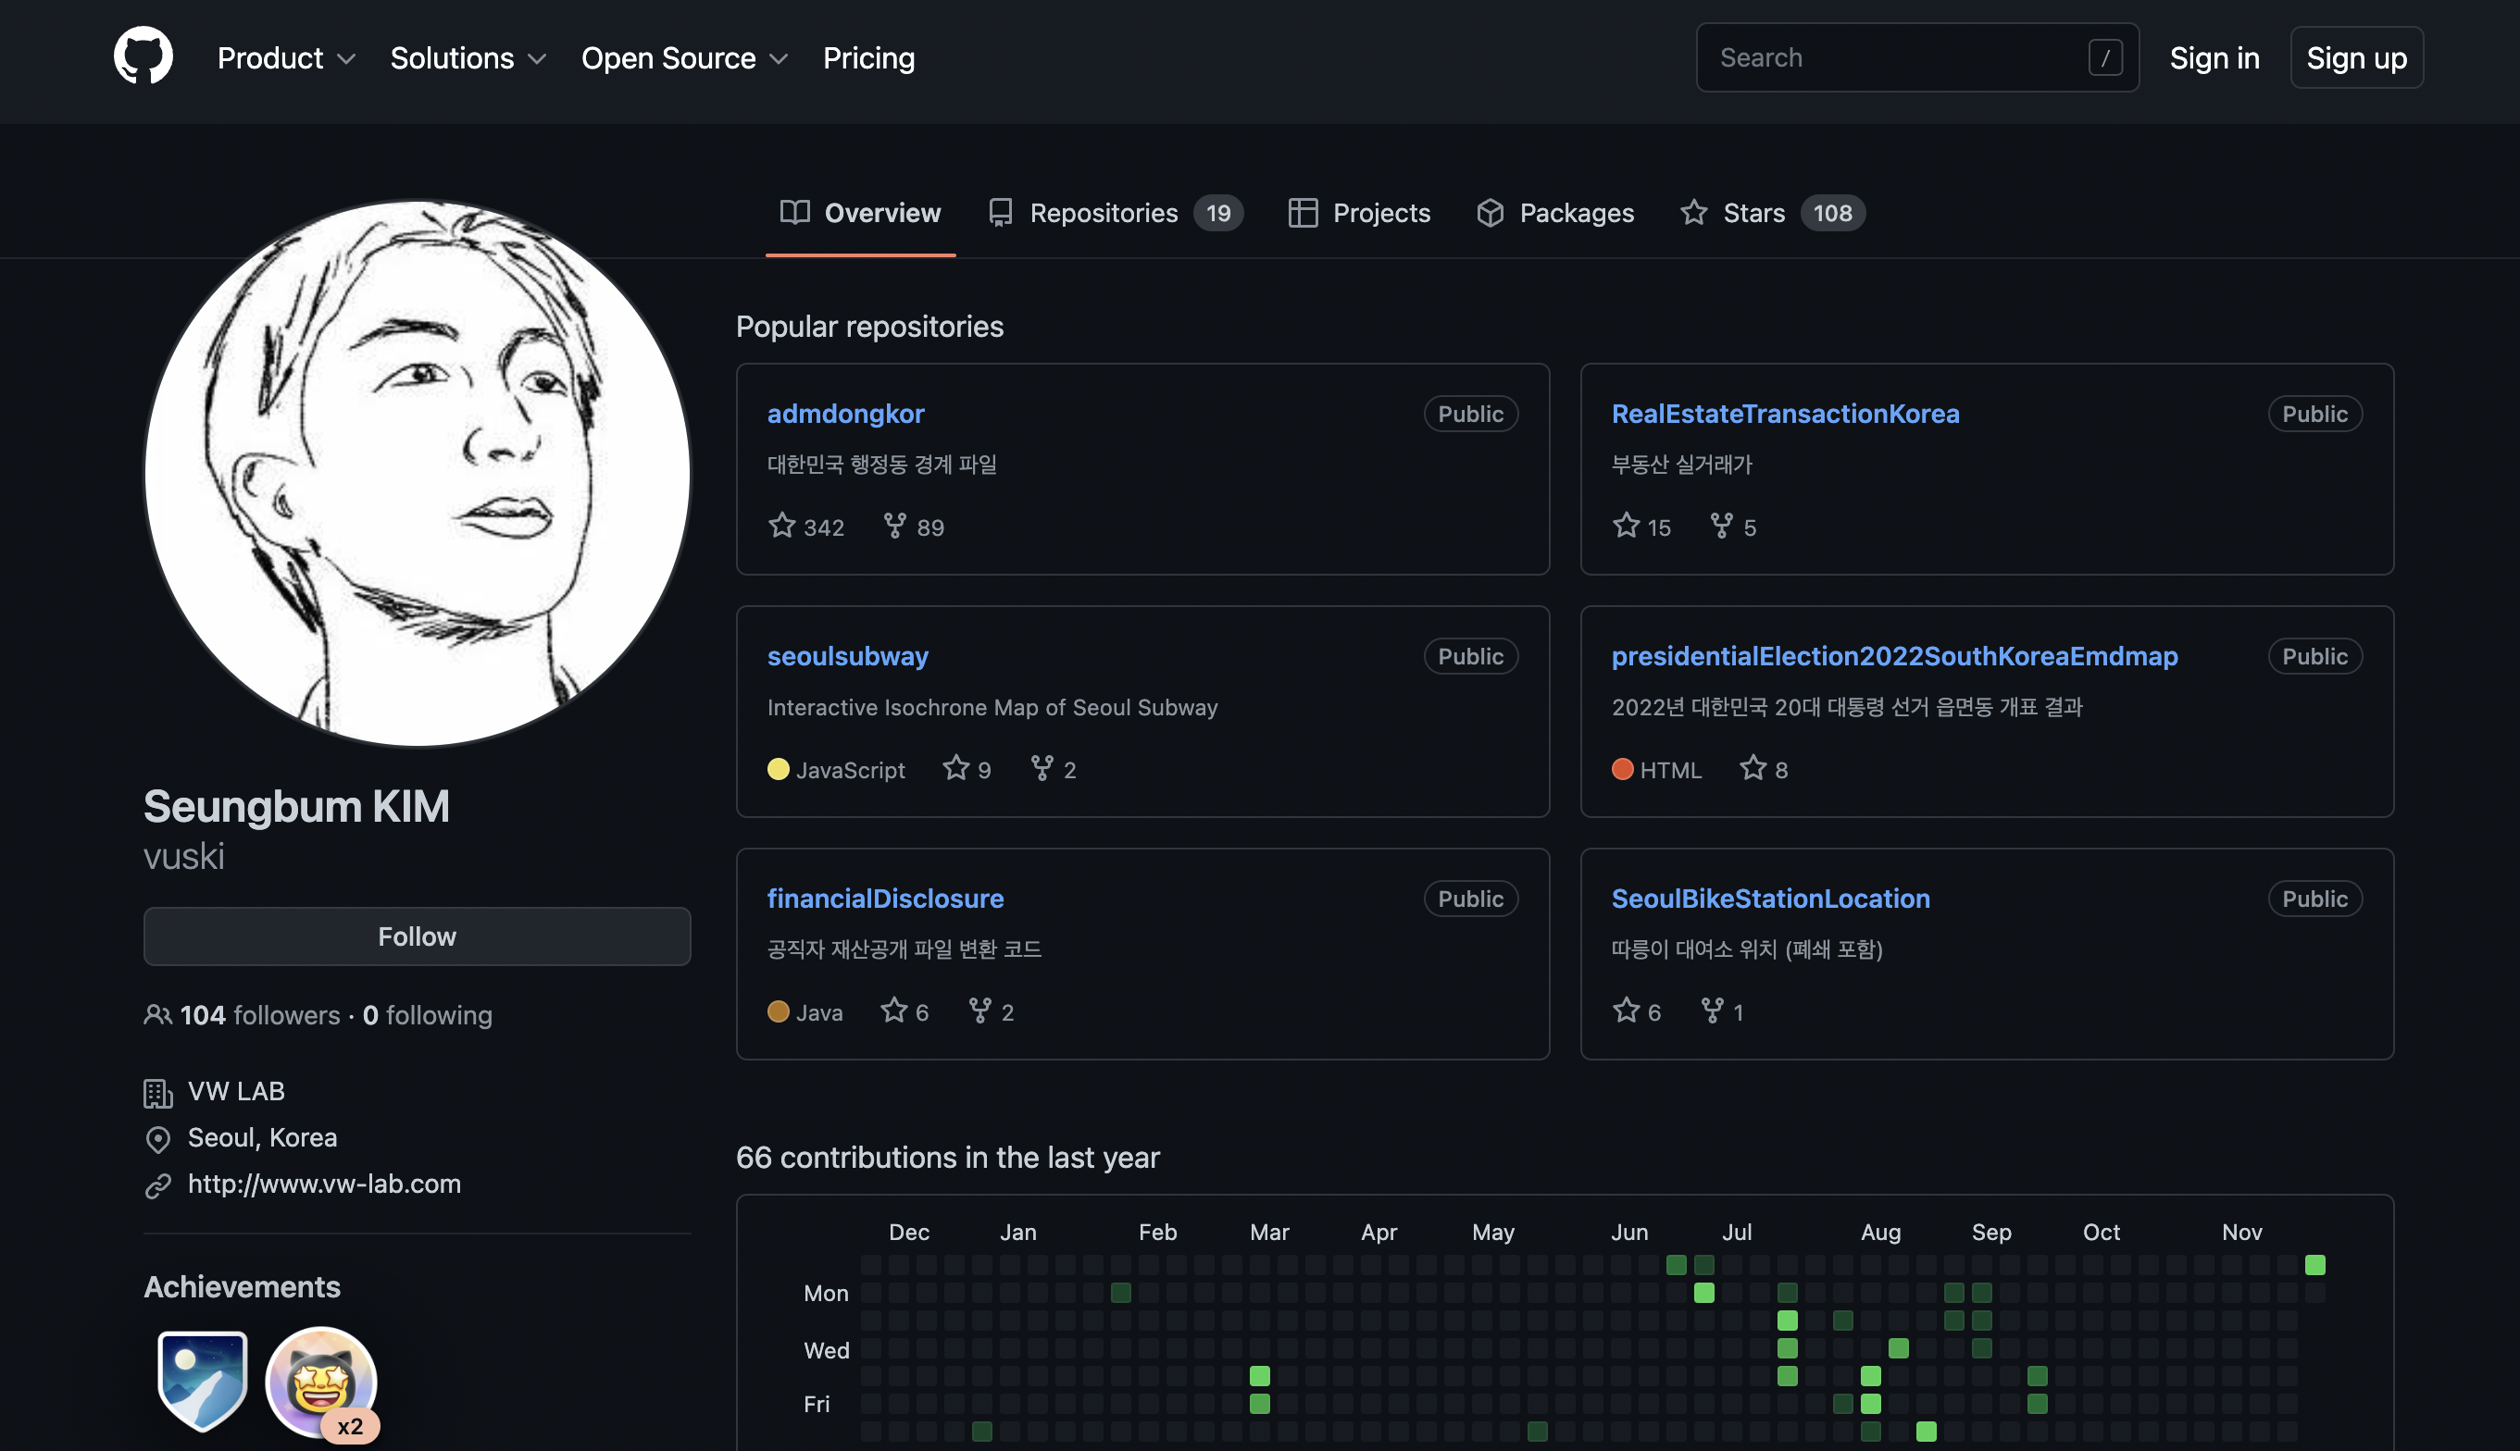Click fork icon on RealEstateTransactionKorea
Viewport: 2520px width, 1451px height.
(x=1720, y=526)
